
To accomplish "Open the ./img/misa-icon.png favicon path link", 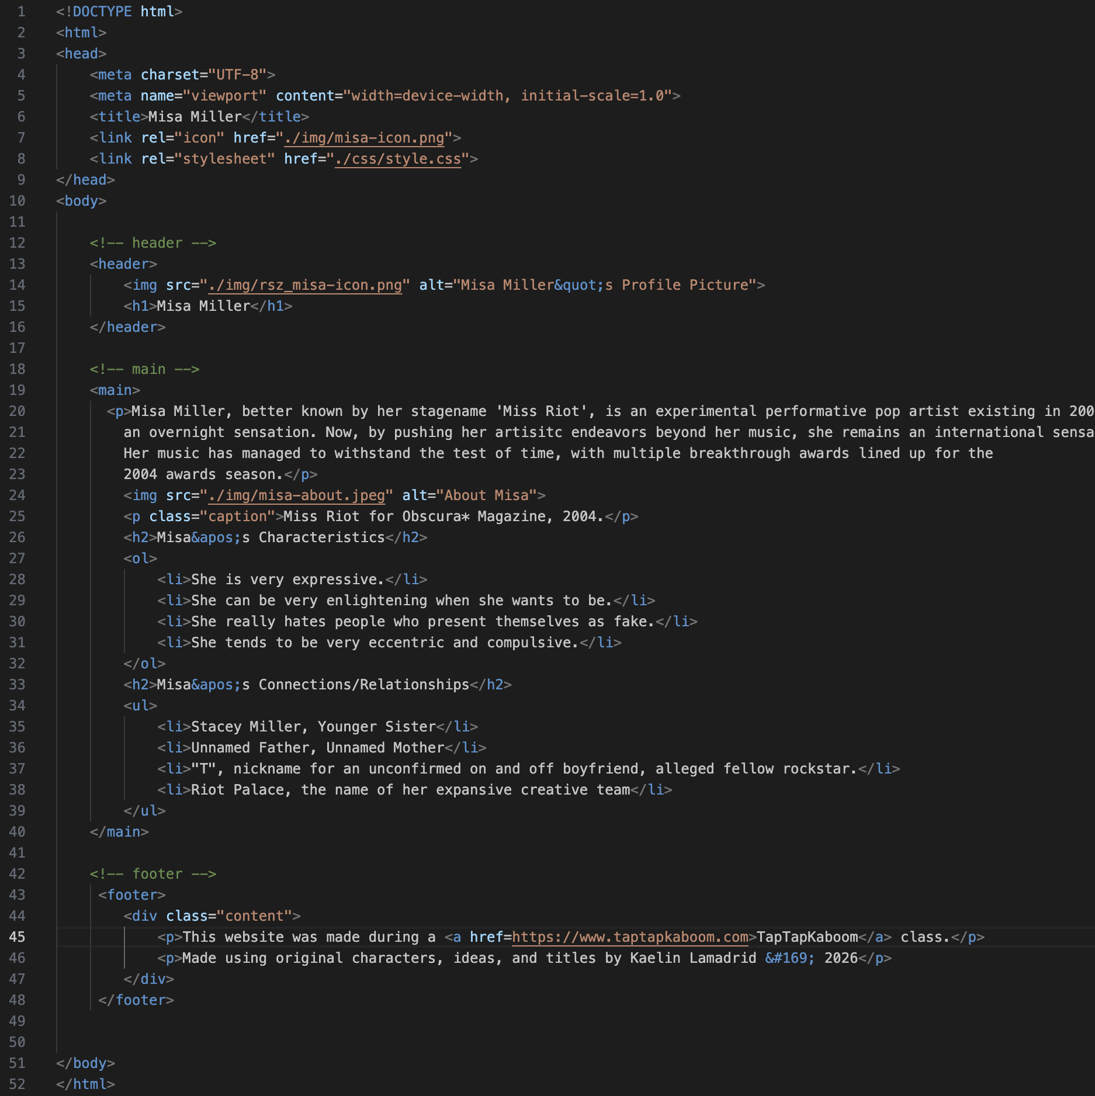I will point(364,138).
